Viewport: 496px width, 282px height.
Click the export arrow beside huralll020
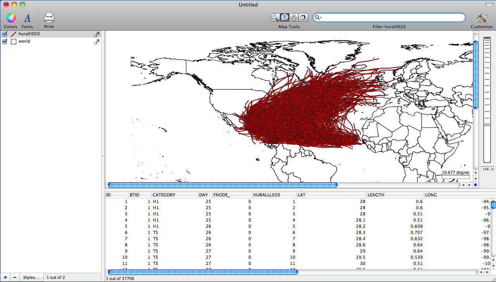[96, 34]
